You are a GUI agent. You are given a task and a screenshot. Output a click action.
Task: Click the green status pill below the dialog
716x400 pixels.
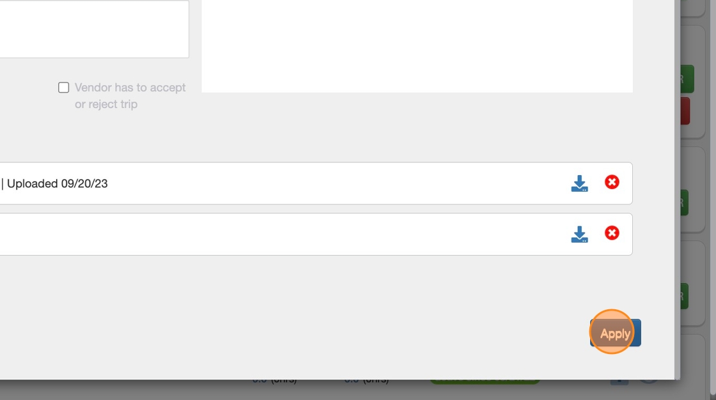pyautogui.click(x=485, y=381)
